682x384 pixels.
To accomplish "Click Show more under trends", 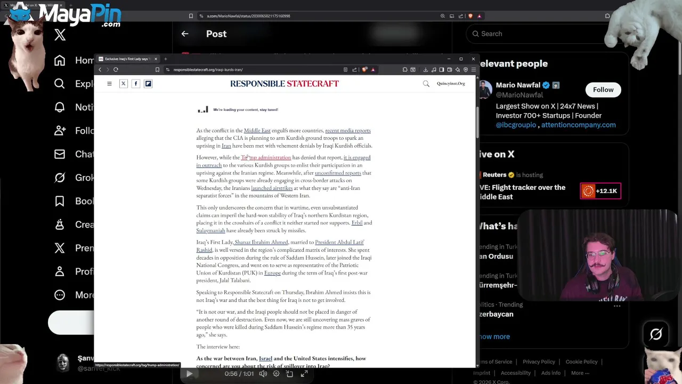I will (x=494, y=337).
